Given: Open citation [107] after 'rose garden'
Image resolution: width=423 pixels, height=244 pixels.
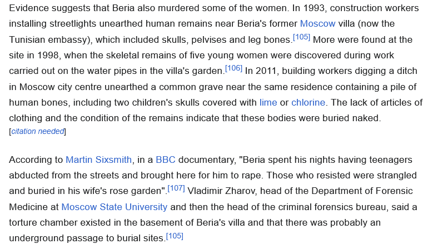Looking at the screenshot, I should point(176,188).
